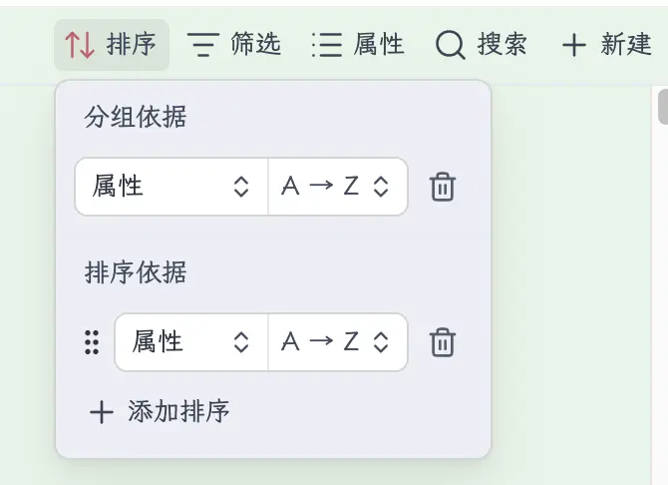Image resolution: width=668 pixels, height=485 pixels.
Task: Open the 筛选 filter menu
Action: click(x=255, y=45)
